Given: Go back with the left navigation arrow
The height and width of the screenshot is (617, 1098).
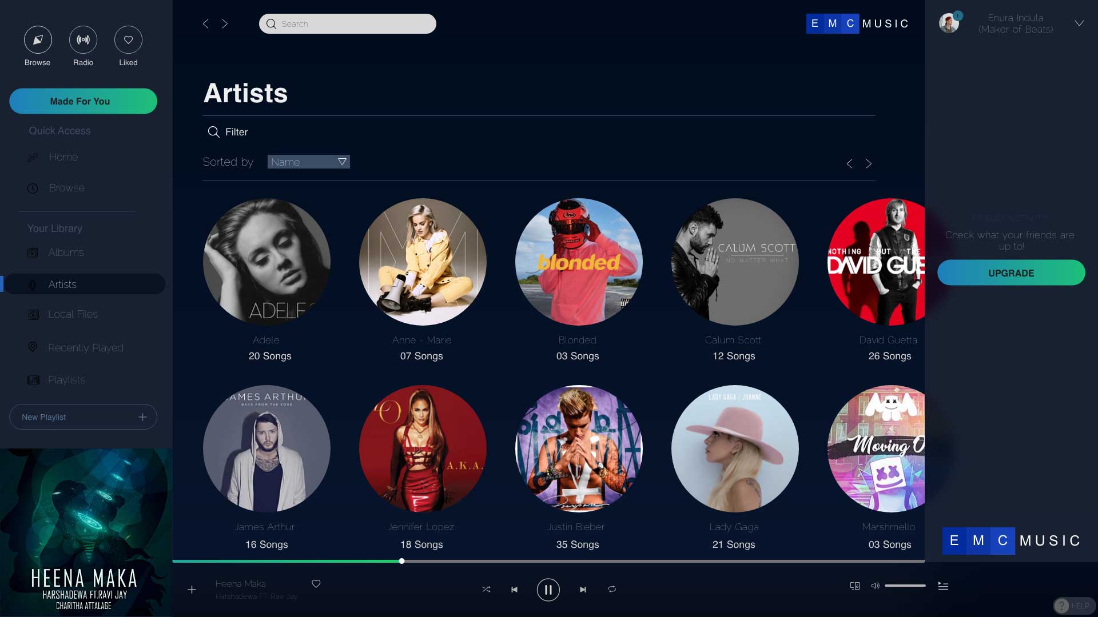Looking at the screenshot, I should tap(206, 23).
